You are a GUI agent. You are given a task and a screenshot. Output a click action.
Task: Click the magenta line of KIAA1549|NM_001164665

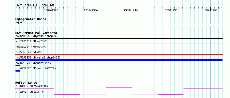(119, 88)
